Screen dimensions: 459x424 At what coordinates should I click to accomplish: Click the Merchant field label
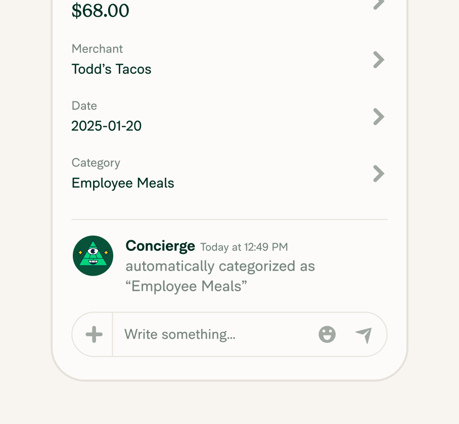pos(98,49)
